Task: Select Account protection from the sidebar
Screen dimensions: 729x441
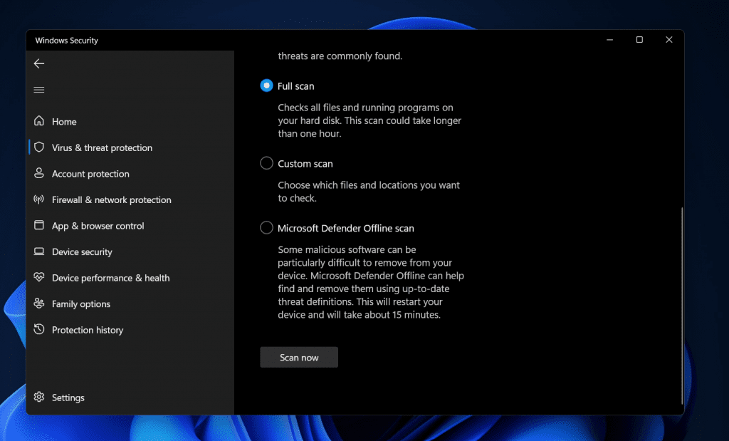Action: pos(90,173)
